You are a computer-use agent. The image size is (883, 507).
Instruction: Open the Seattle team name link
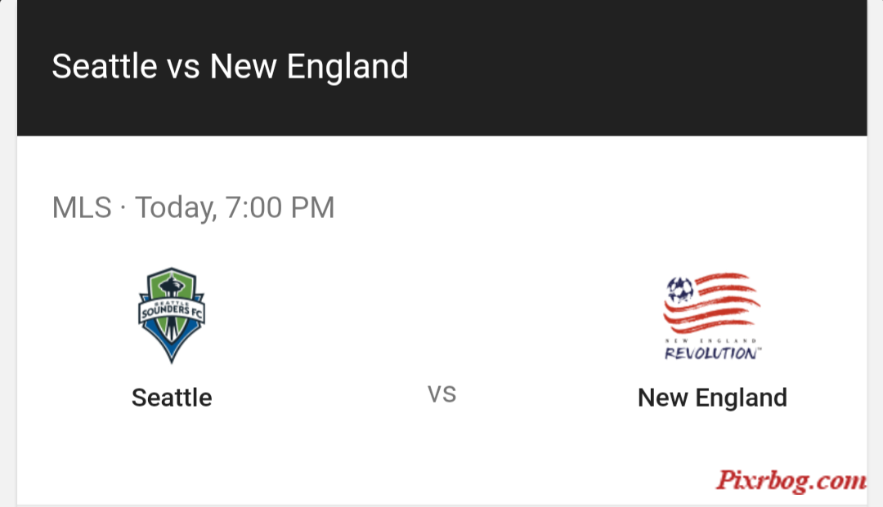(x=172, y=398)
